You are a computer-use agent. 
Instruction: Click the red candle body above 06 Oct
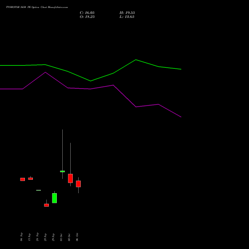coord(78,184)
